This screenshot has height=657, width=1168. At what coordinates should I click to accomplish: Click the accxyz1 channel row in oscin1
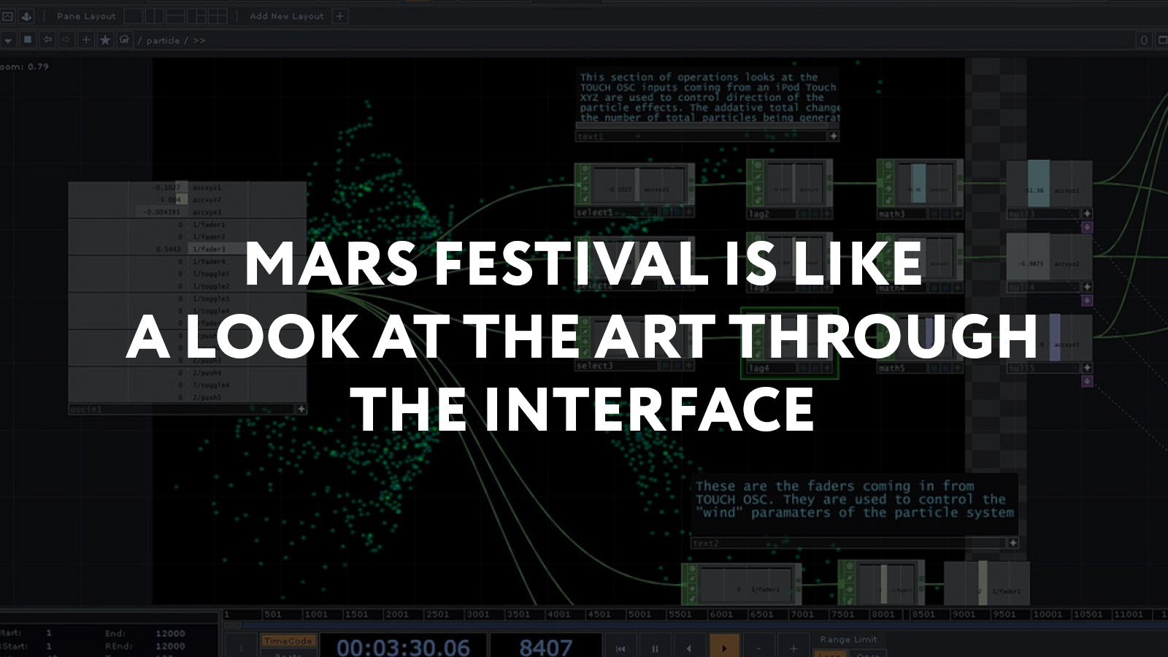point(187,188)
